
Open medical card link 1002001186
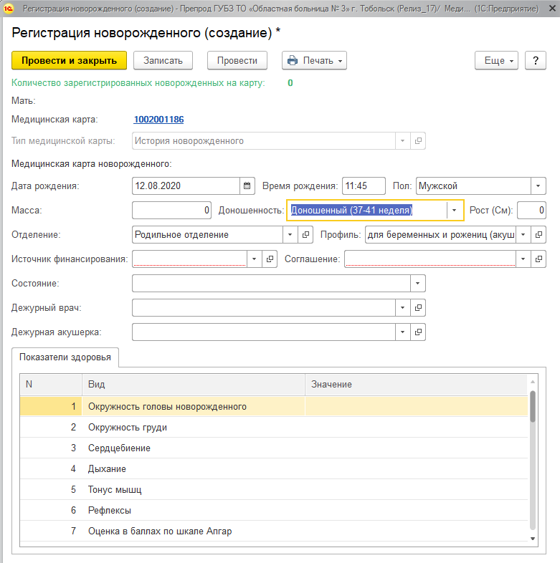tap(158, 120)
